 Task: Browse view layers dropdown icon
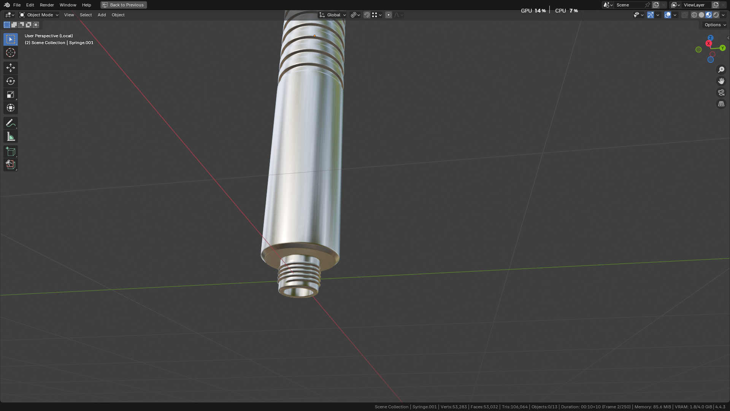pyautogui.click(x=676, y=5)
